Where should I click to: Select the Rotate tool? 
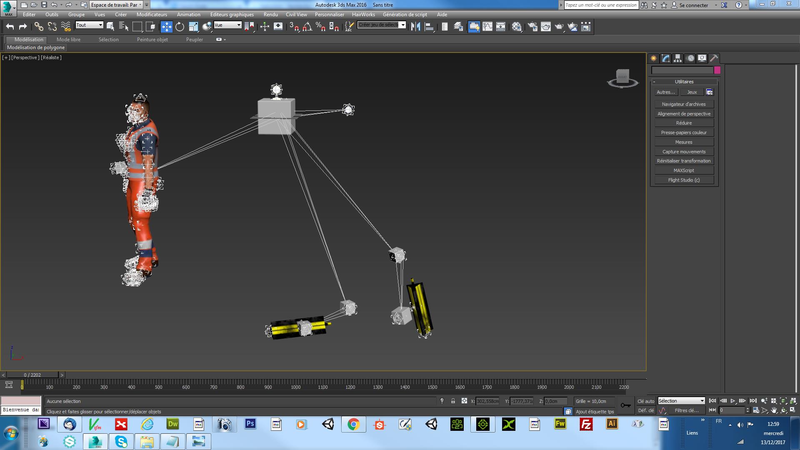pos(180,27)
